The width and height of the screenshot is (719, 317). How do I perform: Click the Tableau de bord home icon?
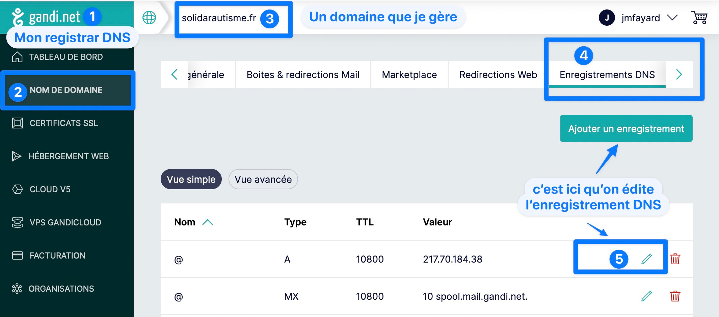click(17, 57)
